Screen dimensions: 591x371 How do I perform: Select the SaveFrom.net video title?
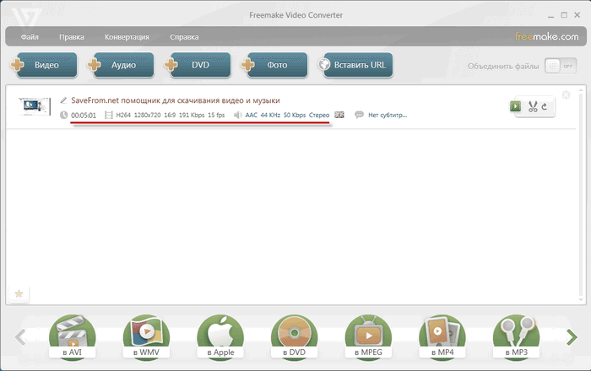[176, 100]
